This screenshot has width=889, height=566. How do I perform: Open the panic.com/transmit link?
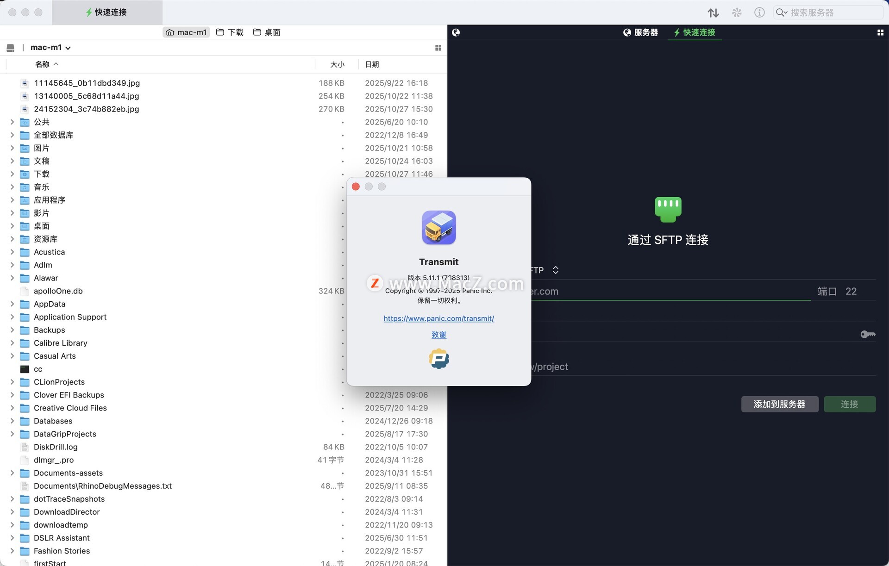[438, 318]
